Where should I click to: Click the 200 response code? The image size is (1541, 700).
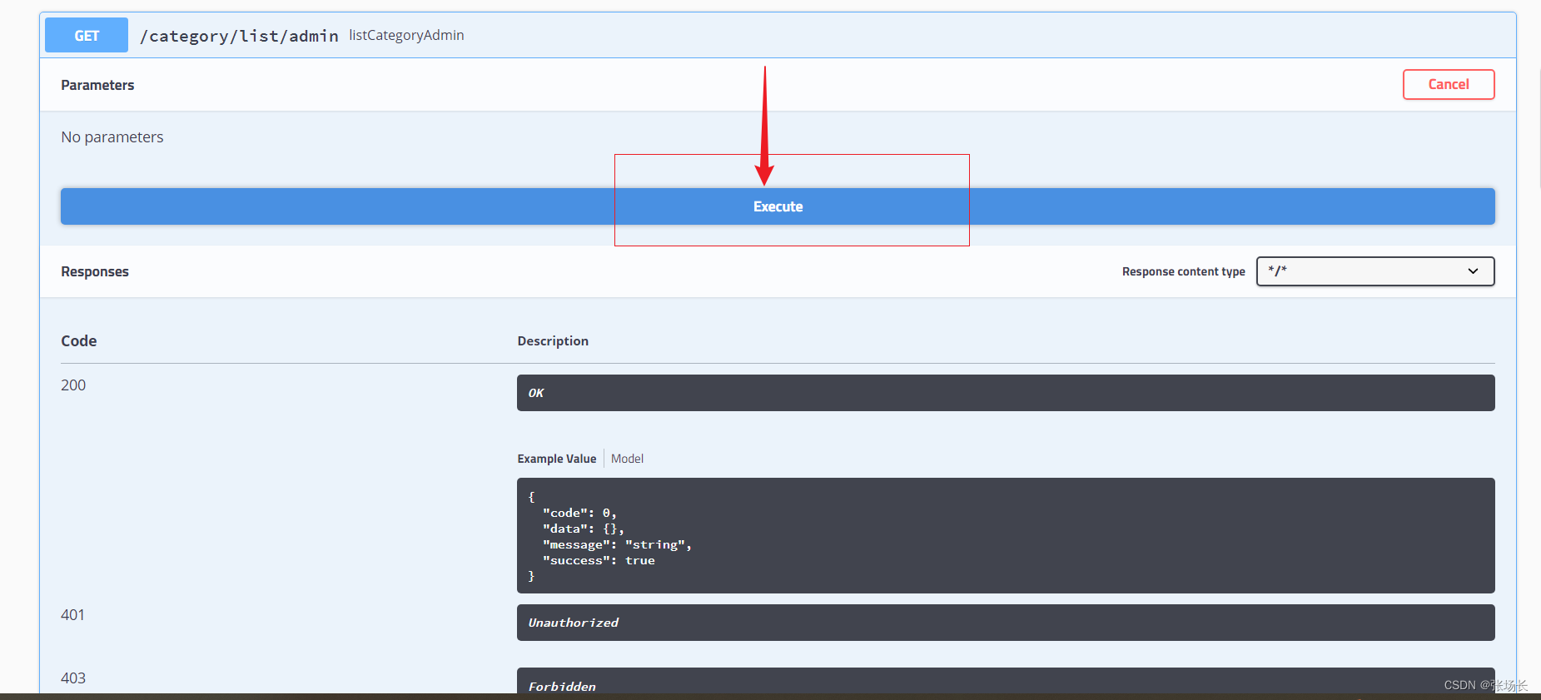73,385
